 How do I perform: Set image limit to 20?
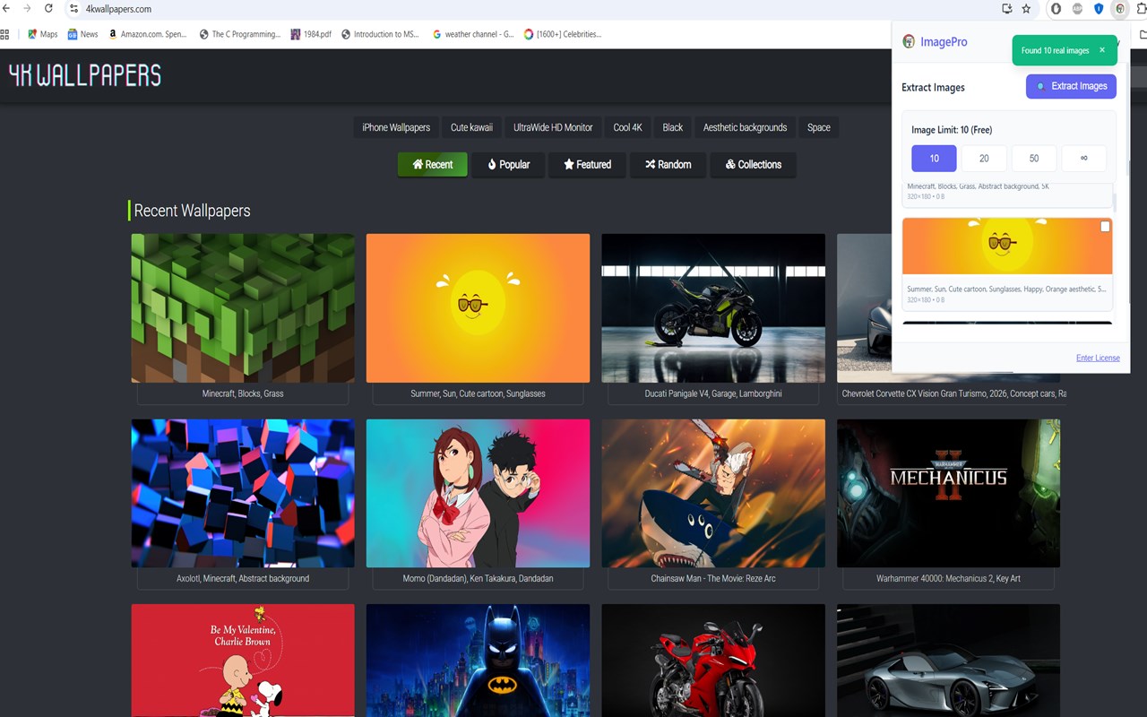pyautogui.click(x=984, y=159)
